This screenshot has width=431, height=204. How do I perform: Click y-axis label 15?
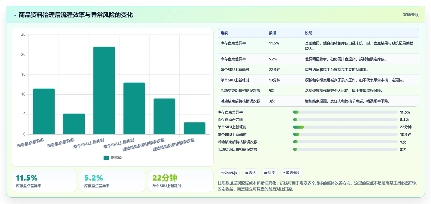click(x=23, y=75)
